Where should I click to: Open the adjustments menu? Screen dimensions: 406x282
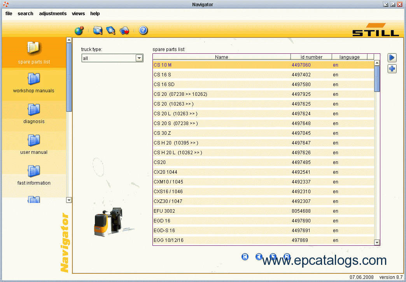(x=53, y=14)
